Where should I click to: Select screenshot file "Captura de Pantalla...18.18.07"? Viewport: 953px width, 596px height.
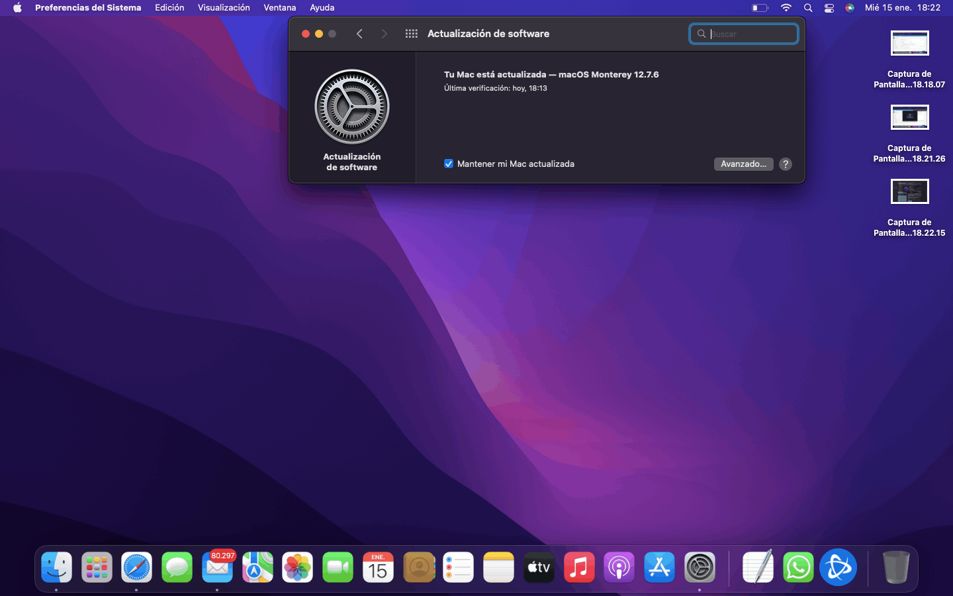pos(909,59)
